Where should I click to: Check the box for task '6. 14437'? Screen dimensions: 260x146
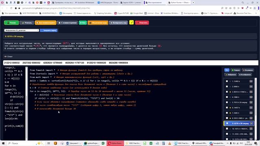pos(227,107)
